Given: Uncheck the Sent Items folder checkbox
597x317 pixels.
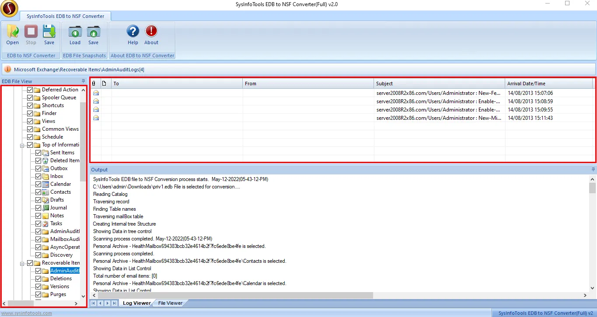Looking at the screenshot, I should (38, 153).
